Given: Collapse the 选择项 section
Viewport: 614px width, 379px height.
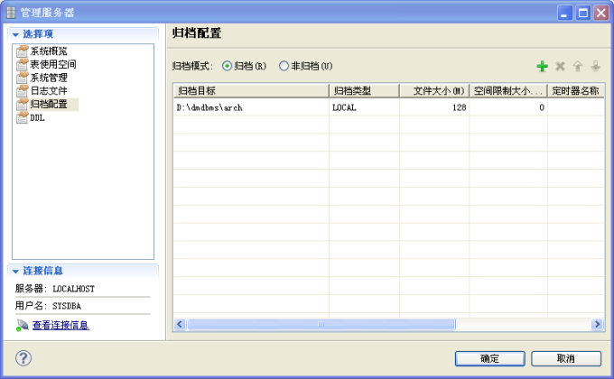Looking at the screenshot, I should (x=15, y=34).
